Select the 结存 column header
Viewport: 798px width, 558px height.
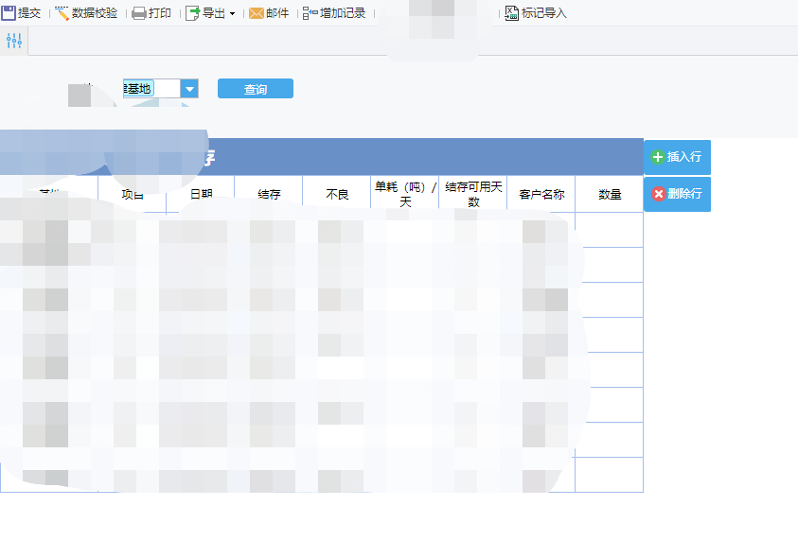(269, 194)
